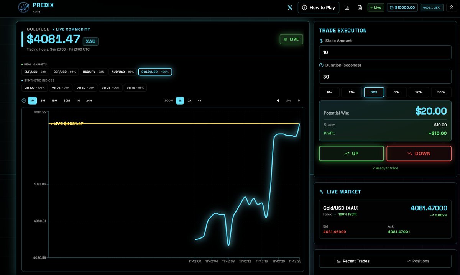
Task: Click the pulse icon beside Live Market
Action: pyautogui.click(x=322, y=192)
